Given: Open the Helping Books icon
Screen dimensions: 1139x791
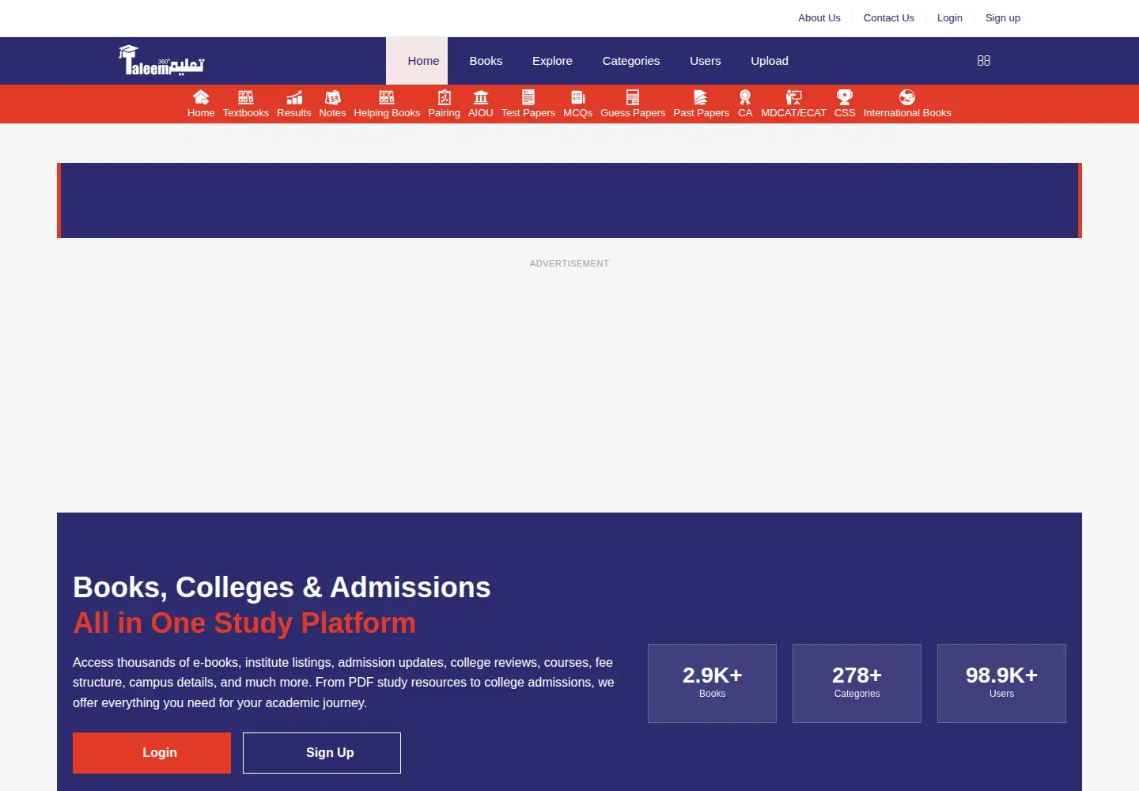Looking at the screenshot, I should click(387, 97).
